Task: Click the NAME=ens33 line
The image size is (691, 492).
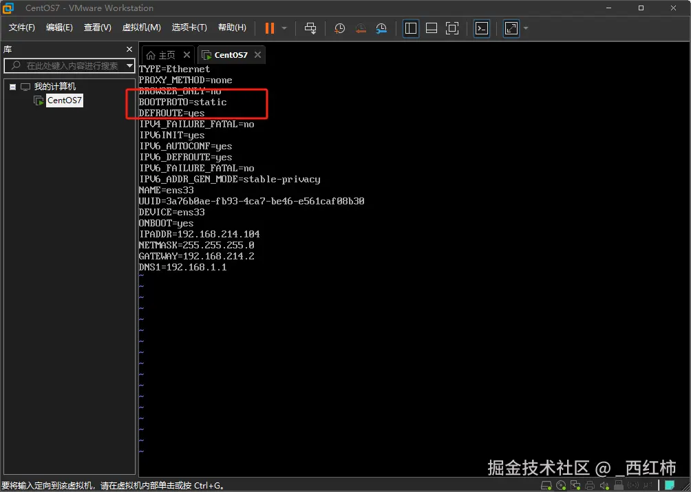Action: [x=166, y=191]
